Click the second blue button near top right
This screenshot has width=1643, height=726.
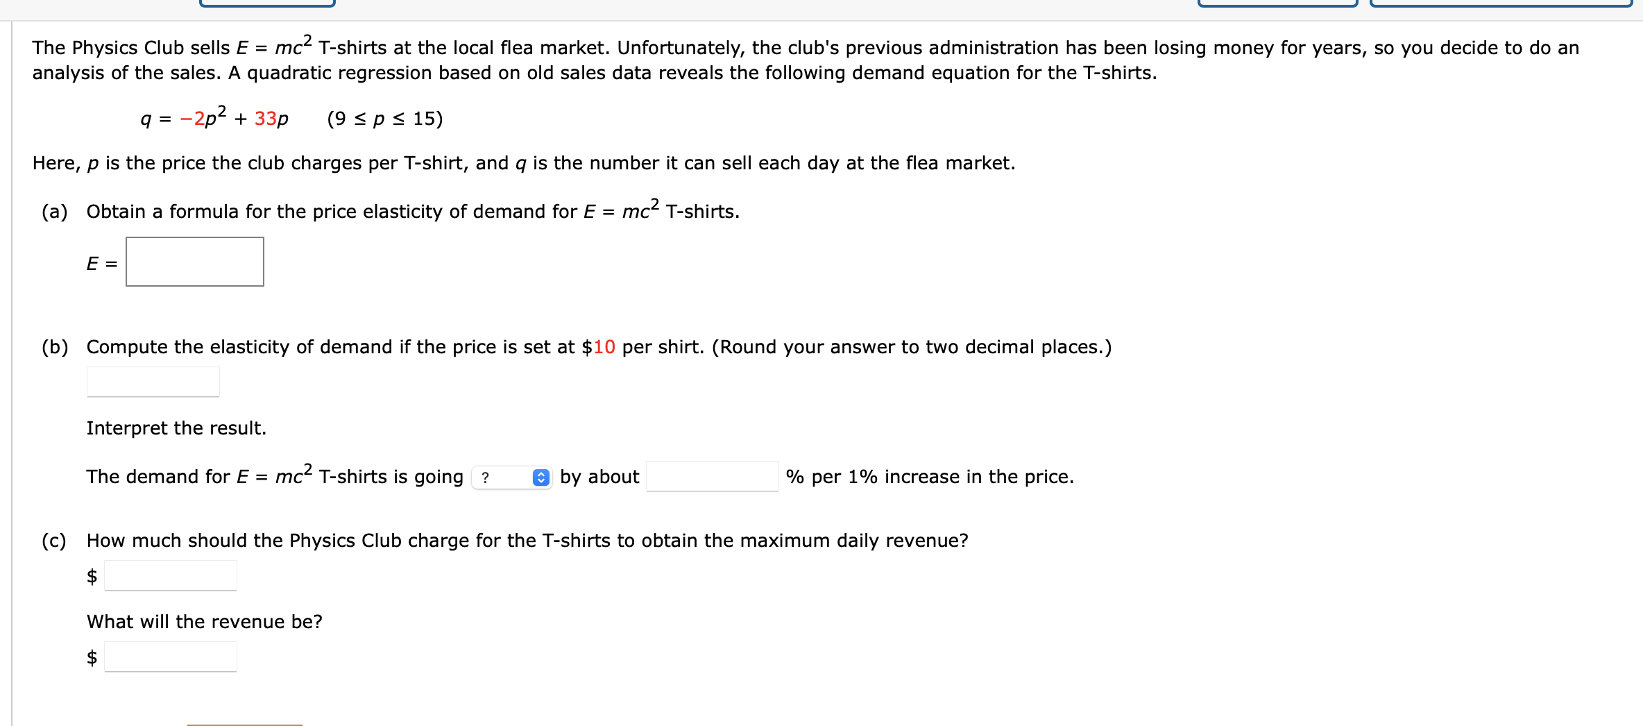1277,3
